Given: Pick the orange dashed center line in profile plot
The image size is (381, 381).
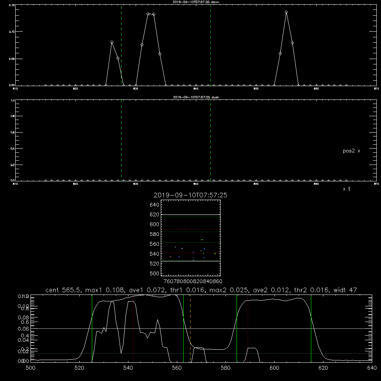Looking at the screenshot, I should tap(190, 328).
